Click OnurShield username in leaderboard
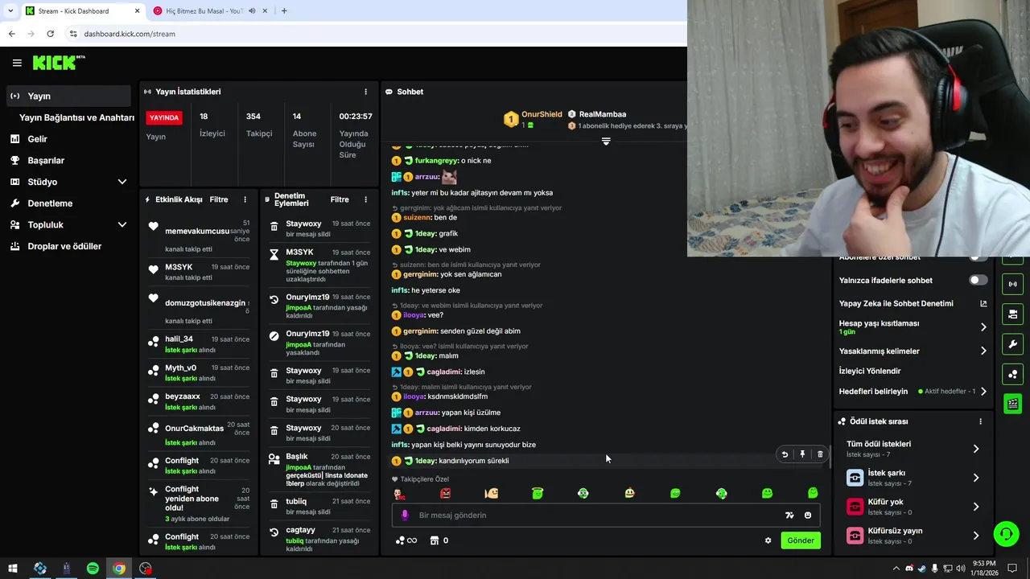Screen dimensions: 1030x579 (542, 114)
